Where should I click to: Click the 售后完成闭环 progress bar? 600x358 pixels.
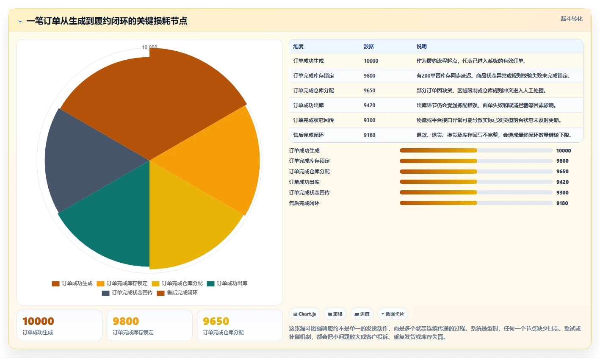click(x=476, y=203)
